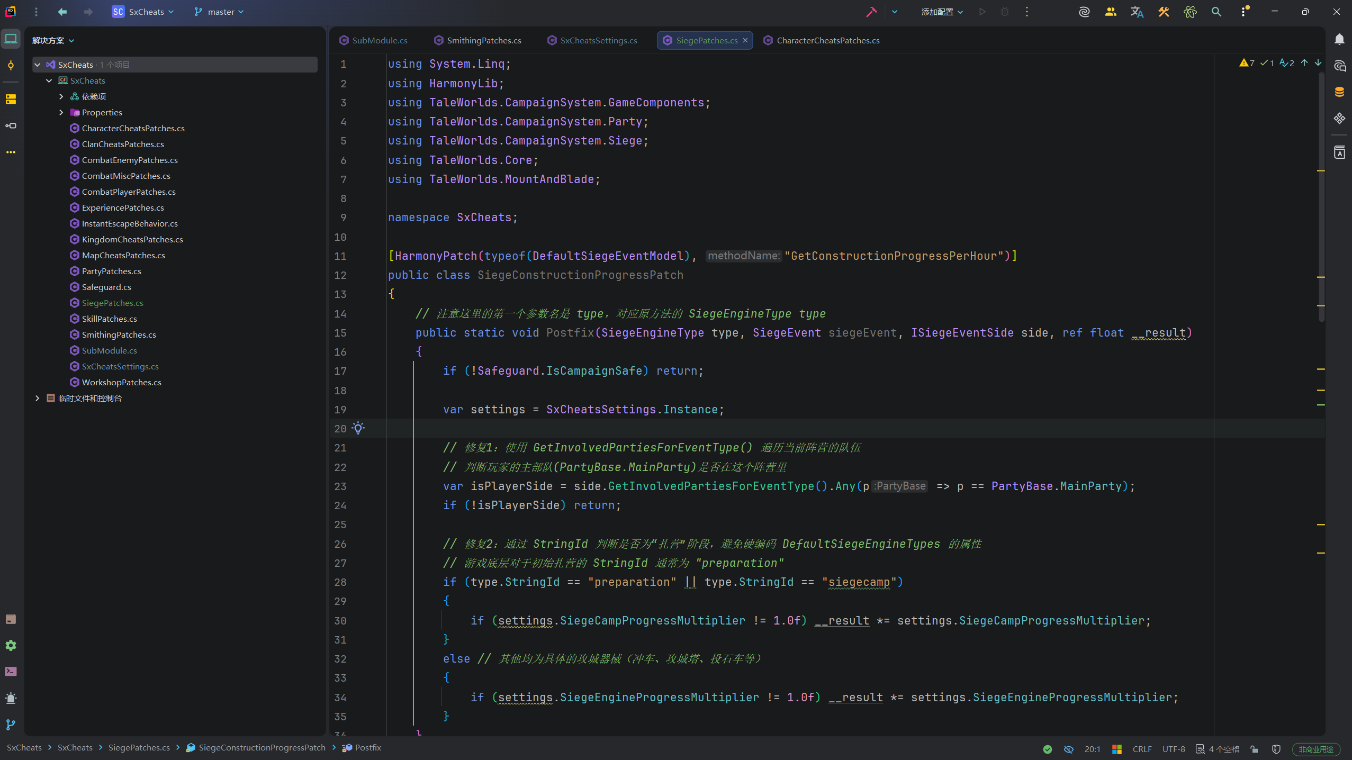The width and height of the screenshot is (1352, 760).
Task: Open the translation icon in top toolbar
Action: tap(1137, 12)
